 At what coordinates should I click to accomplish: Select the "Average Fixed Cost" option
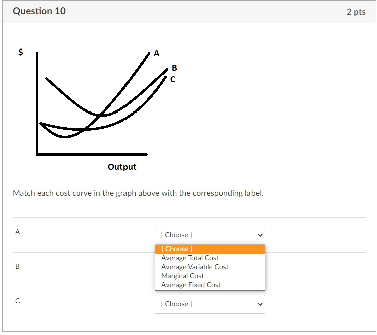[x=191, y=285]
